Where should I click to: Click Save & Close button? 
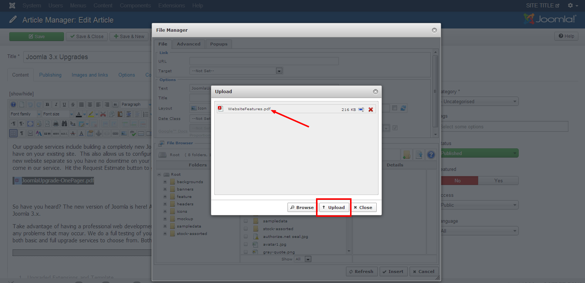87,37
